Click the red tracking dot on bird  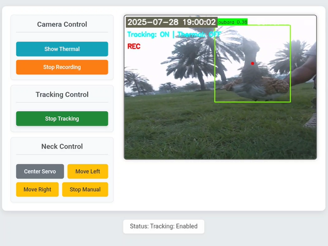(x=253, y=63)
